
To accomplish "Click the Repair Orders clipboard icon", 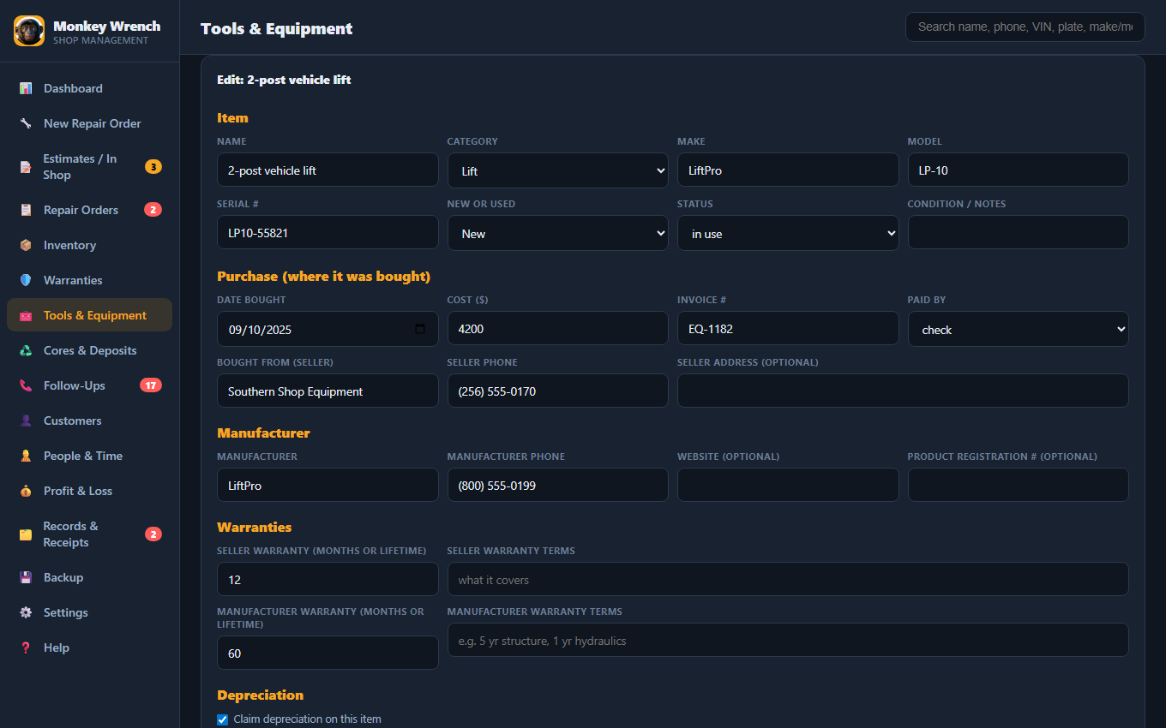I will click(x=26, y=210).
